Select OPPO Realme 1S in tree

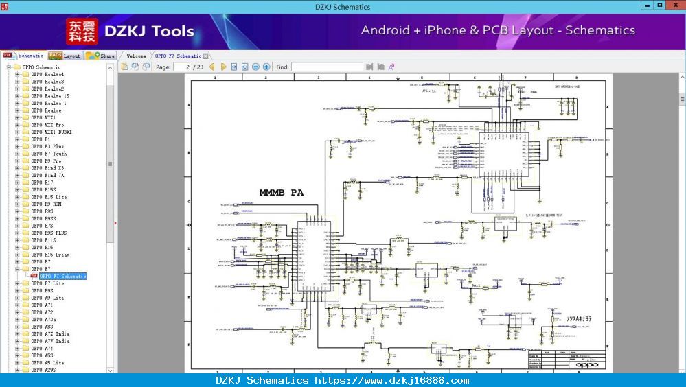point(50,96)
